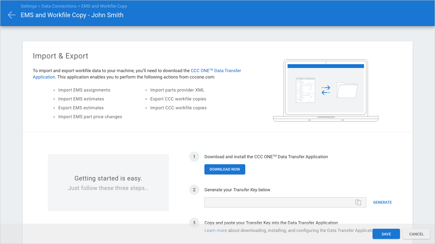Open Data Connections in the breadcrumb
This screenshot has width=435, height=244.
coord(59,6)
